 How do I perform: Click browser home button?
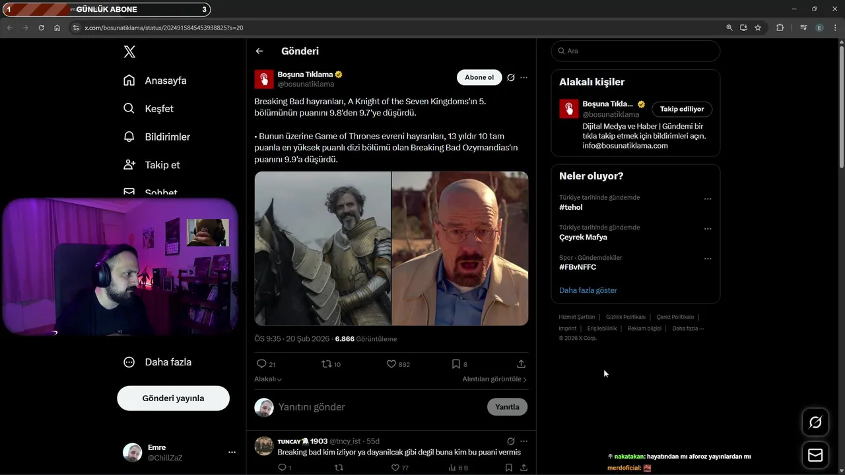tap(57, 28)
